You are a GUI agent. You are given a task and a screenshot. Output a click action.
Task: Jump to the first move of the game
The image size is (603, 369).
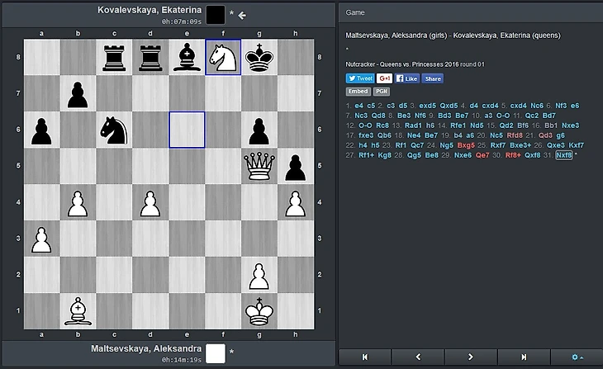tap(365, 357)
